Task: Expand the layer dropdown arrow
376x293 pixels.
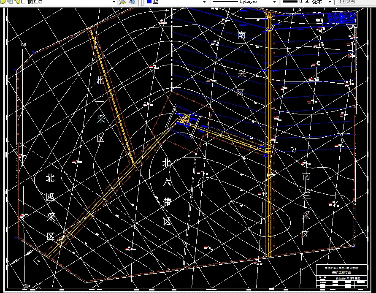Action: (x=114, y=2)
